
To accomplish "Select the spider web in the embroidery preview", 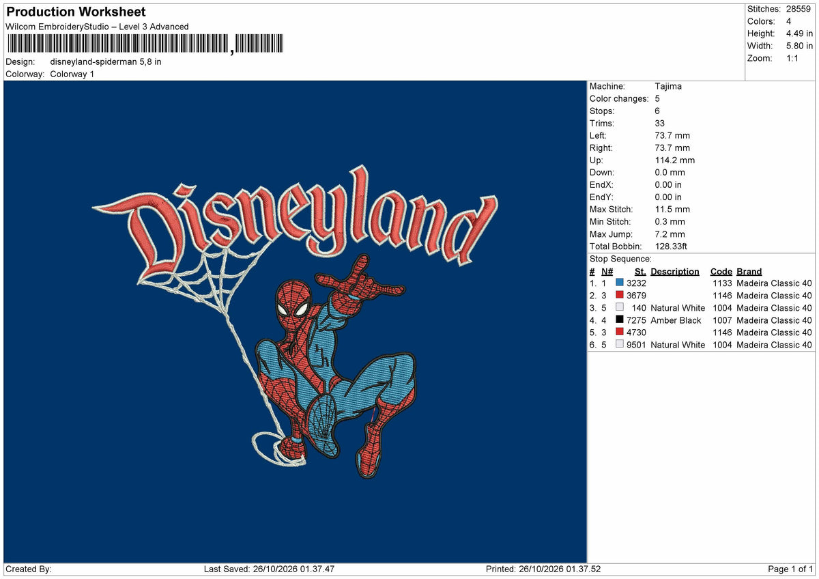I will tap(208, 279).
